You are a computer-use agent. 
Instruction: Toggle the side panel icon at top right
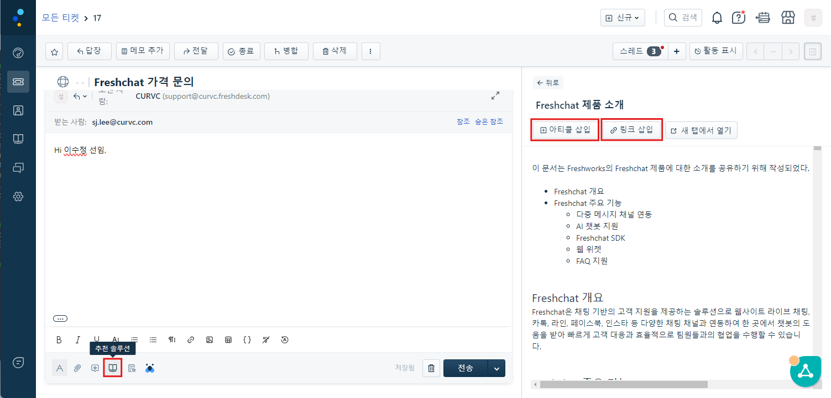click(x=813, y=51)
